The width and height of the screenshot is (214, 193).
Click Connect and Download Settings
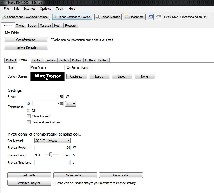(x=25, y=17)
